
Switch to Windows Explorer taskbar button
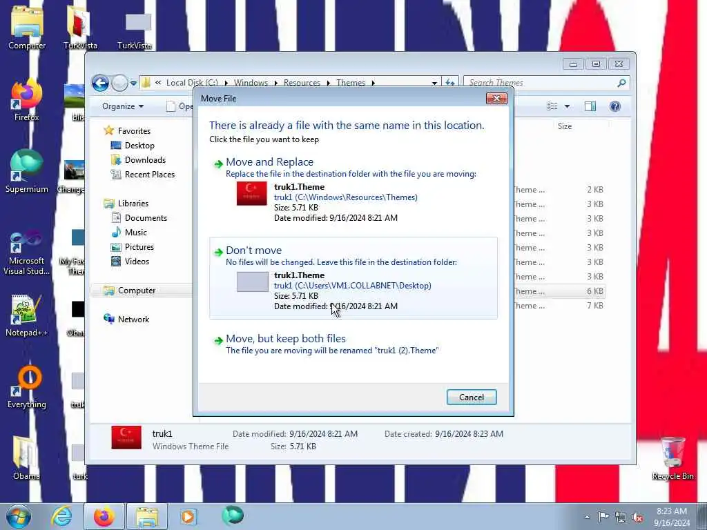coord(147,516)
